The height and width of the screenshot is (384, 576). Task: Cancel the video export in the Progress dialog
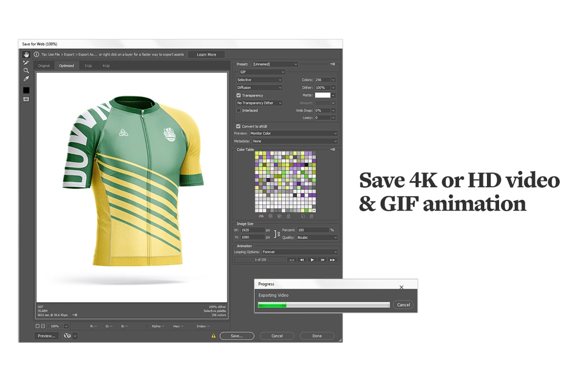[x=403, y=305]
